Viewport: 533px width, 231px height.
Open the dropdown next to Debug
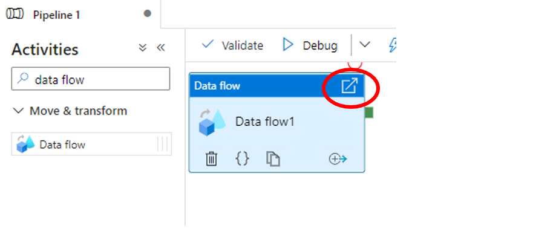click(x=364, y=45)
